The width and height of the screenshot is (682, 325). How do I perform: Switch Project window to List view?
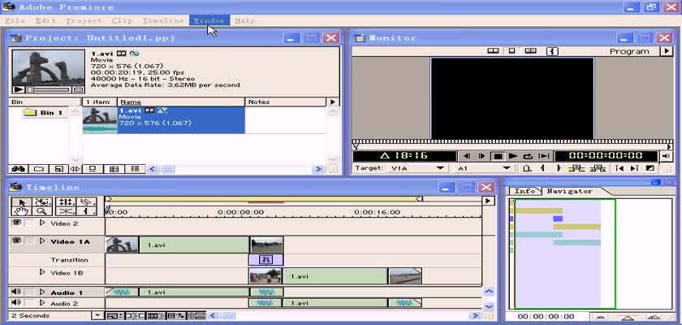135,169
